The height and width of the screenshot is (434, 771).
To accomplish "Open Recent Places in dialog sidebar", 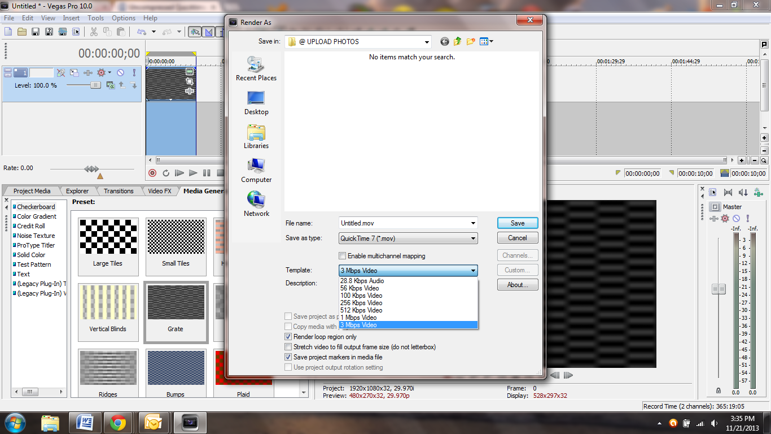I will [256, 69].
